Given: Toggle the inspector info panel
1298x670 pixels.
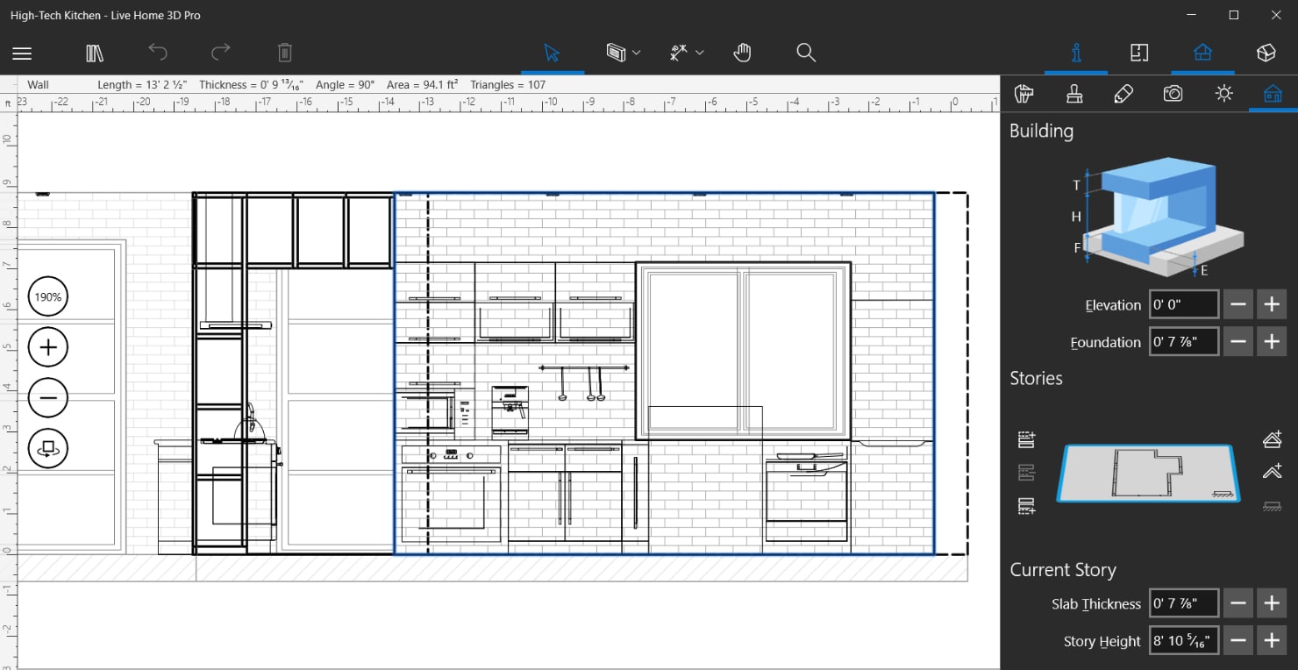Looking at the screenshot, I should point(1076,53).
